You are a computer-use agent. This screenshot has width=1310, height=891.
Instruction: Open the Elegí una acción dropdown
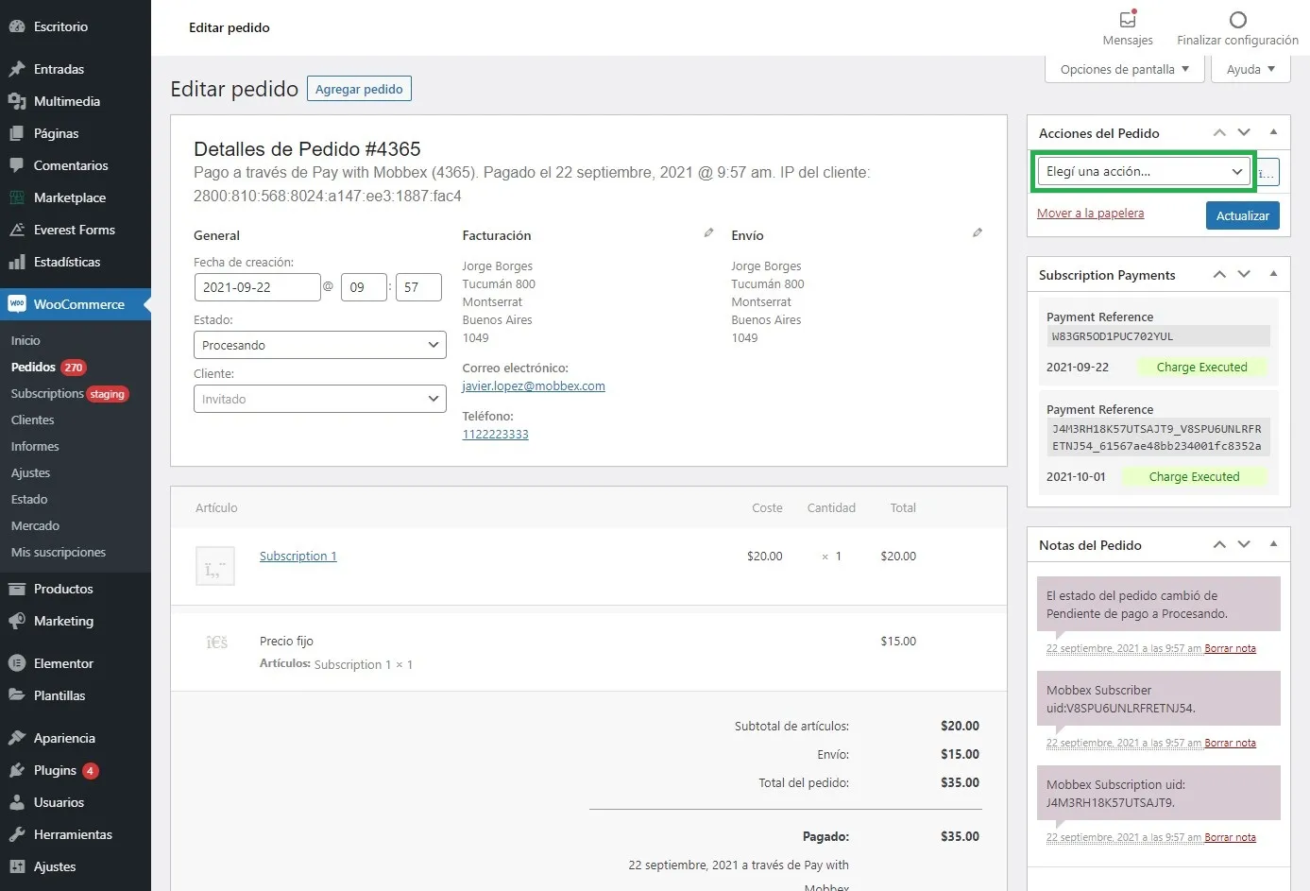(1144, 171)
